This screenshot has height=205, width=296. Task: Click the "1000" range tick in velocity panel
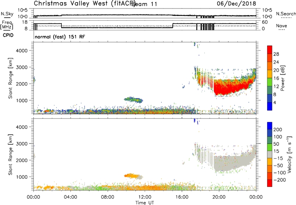tap(21, 177)
